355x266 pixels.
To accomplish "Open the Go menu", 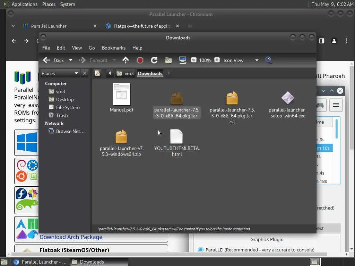I will 92,48.
